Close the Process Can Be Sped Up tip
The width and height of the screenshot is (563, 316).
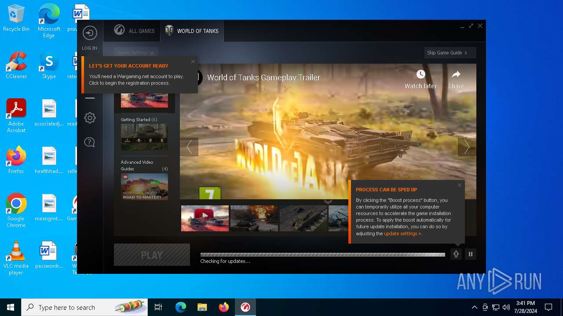pyautogui.click(x=460, y=185)
